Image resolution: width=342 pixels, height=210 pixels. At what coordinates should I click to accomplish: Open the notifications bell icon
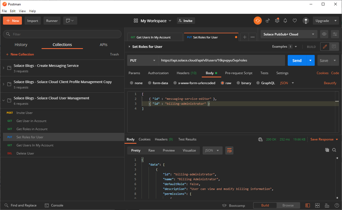(x=285, y=21)
